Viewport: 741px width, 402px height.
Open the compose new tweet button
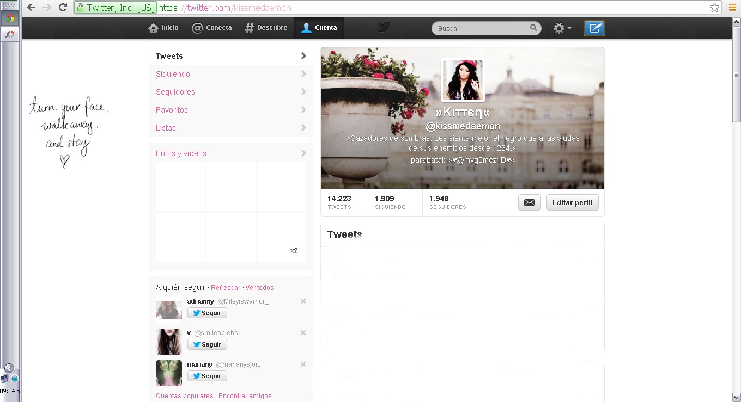[x=594, y=28]
